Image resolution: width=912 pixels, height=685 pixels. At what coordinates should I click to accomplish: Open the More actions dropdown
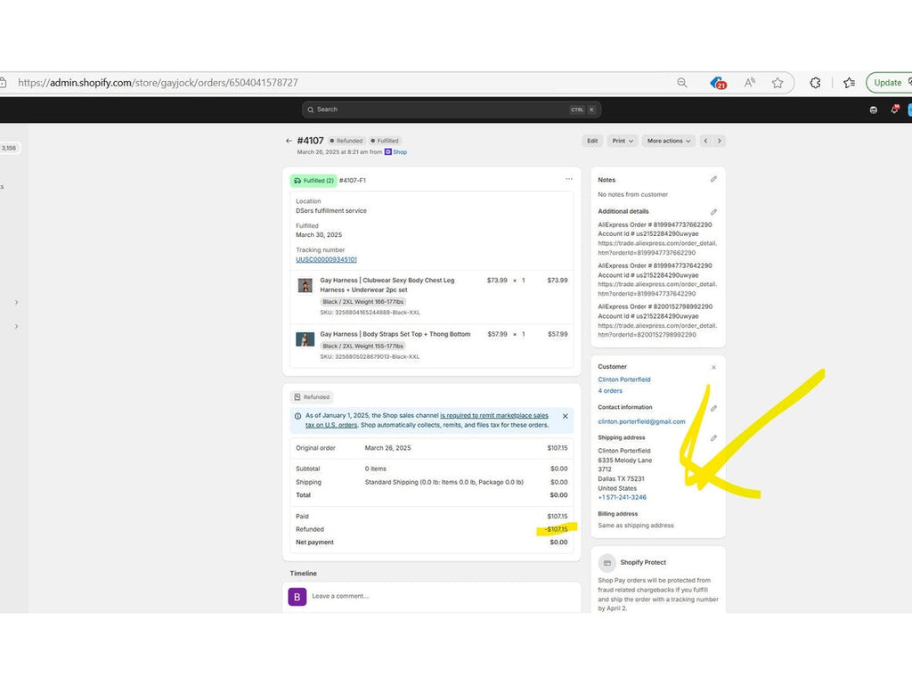point(668,141)
